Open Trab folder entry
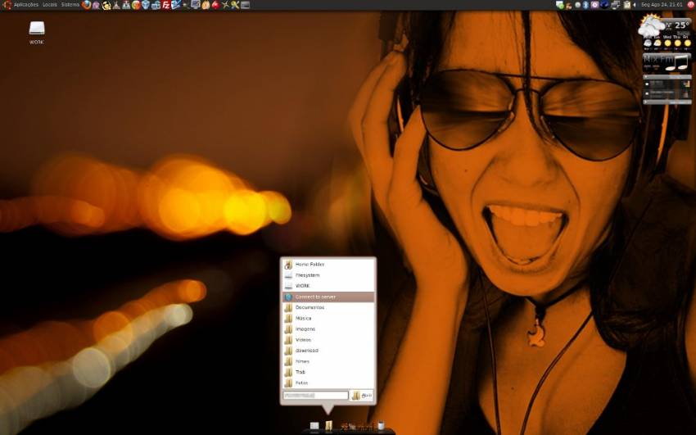696x435 pixels. point(328,372)
